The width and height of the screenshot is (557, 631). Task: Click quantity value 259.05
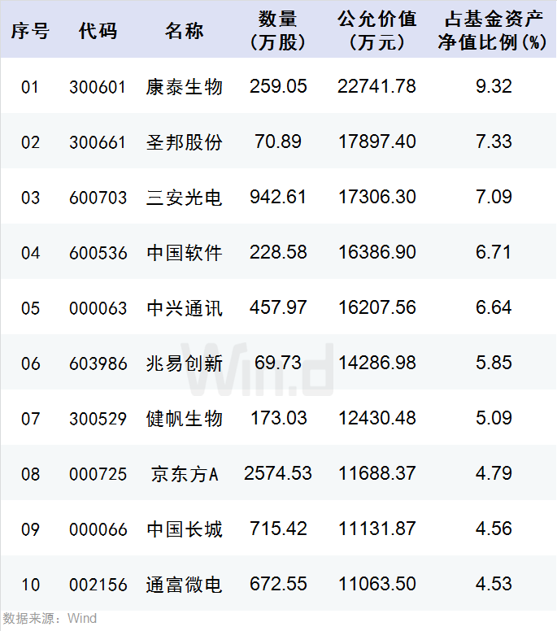point(278,86)
